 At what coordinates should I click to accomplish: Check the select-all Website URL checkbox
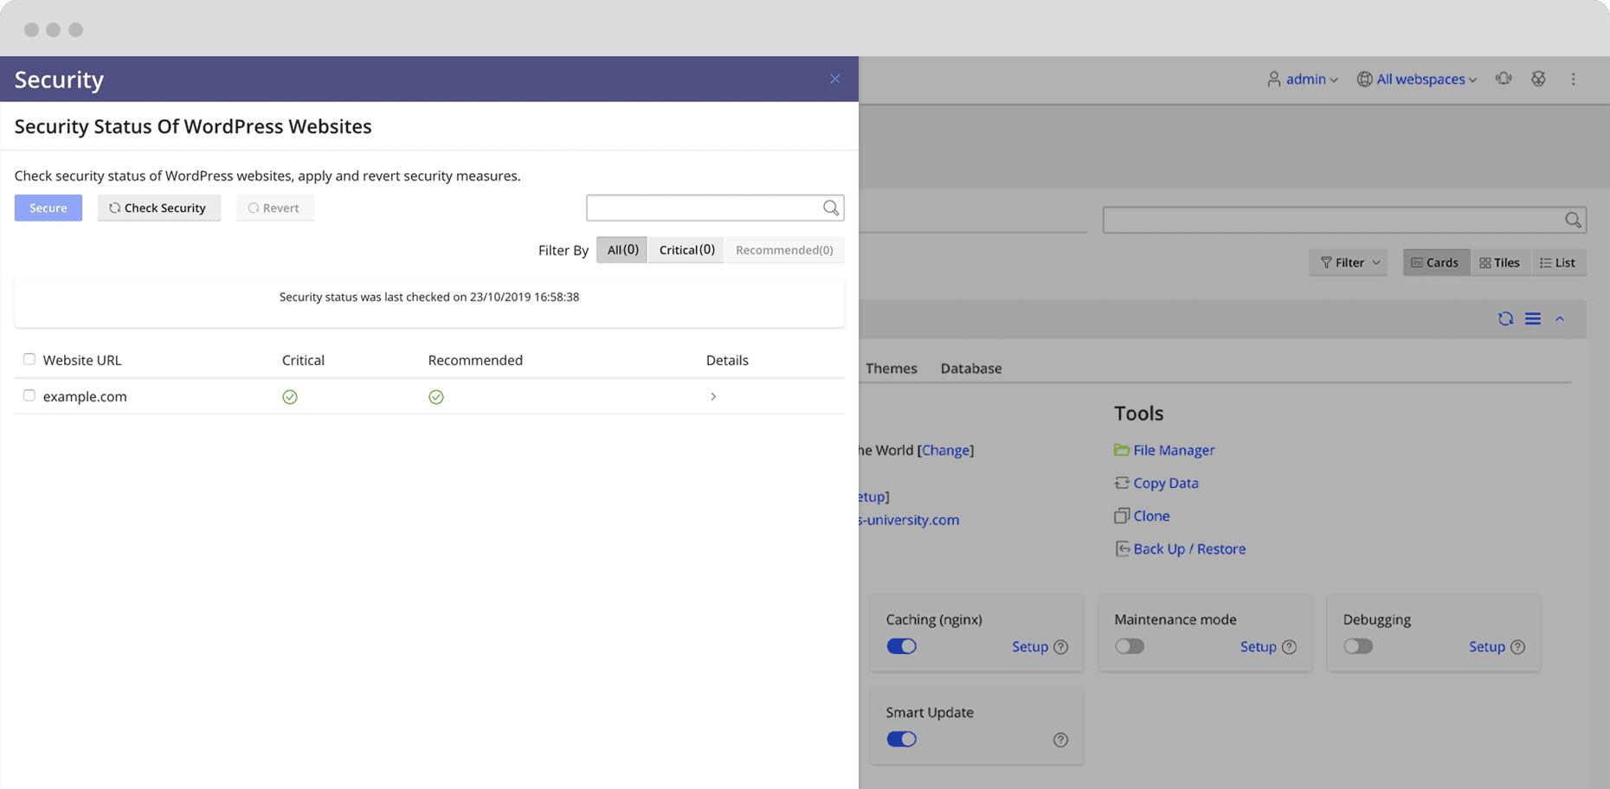coord(29,359)
